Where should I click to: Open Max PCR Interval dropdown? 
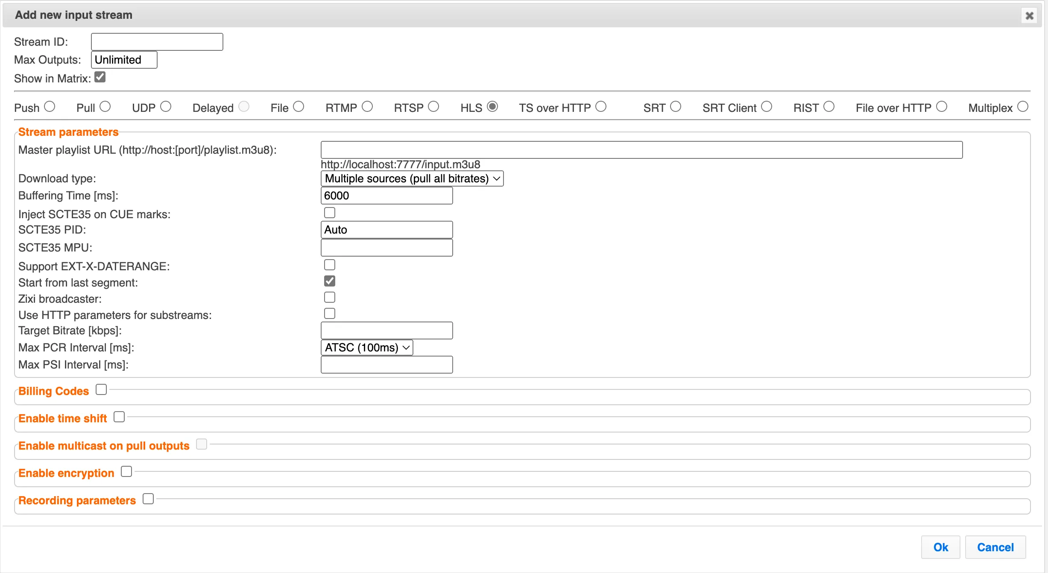tap(367, 348)
